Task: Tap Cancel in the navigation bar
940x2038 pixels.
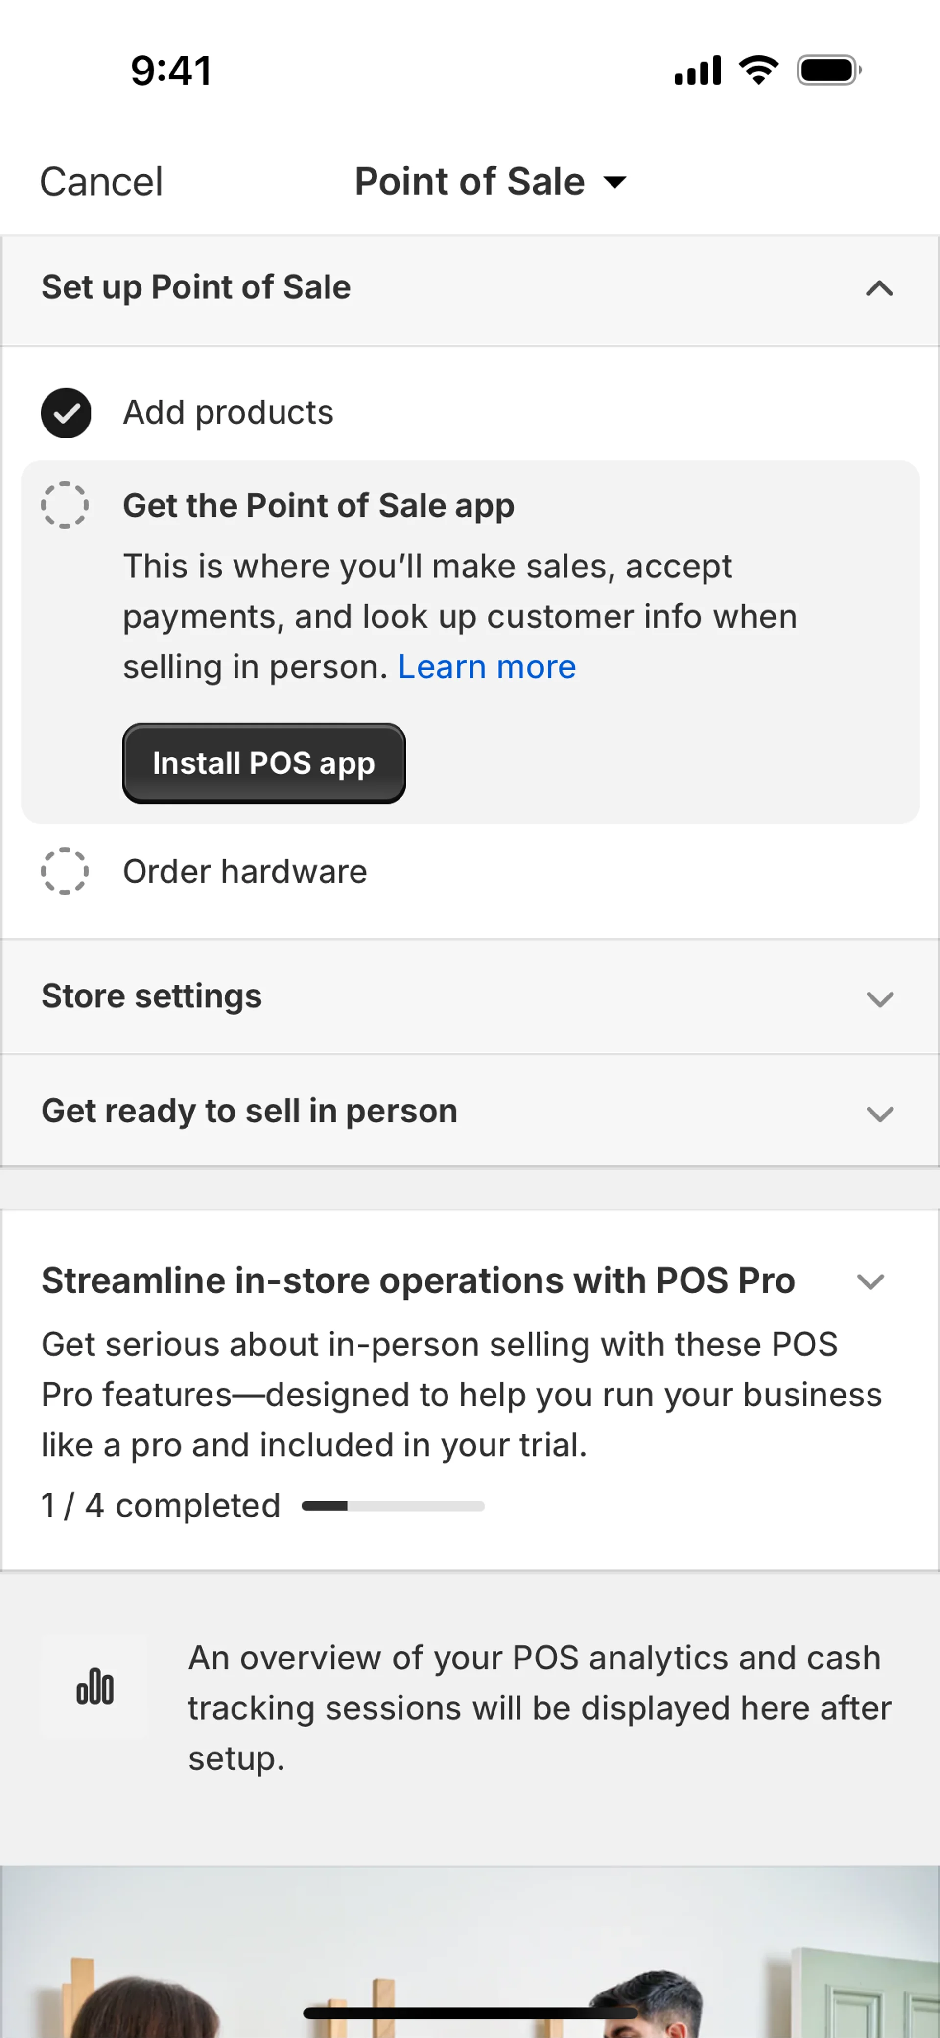Action: coord(101,182)
